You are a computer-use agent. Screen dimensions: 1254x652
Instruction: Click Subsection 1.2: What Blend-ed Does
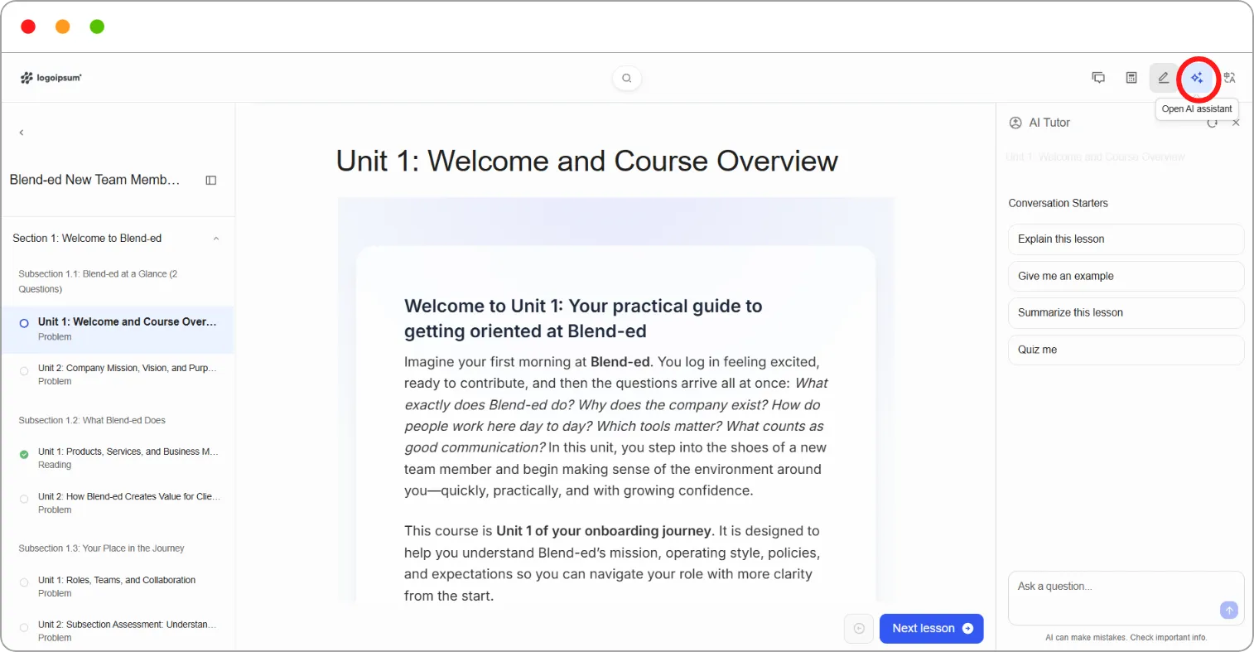(x=92, y=420)
